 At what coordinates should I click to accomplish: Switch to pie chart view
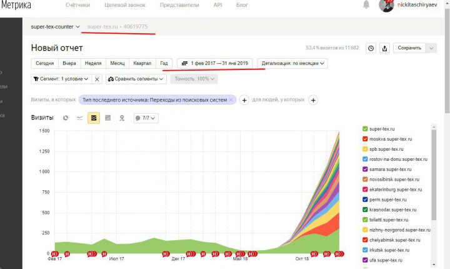click(66, 118)
